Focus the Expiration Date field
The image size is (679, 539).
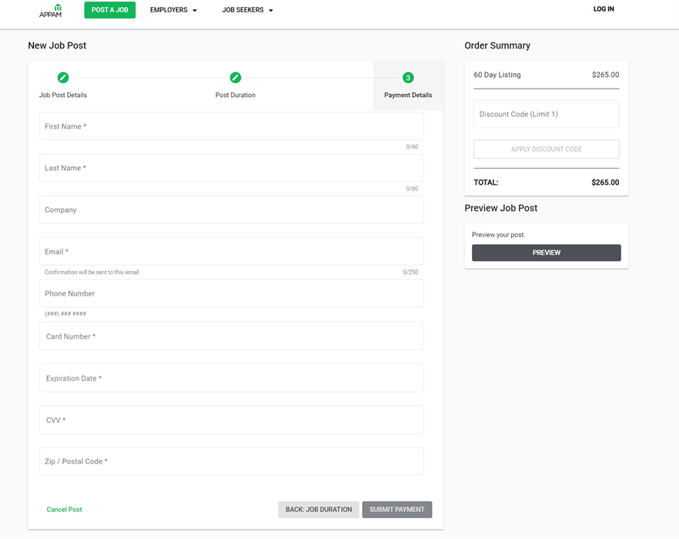[232, 378]
